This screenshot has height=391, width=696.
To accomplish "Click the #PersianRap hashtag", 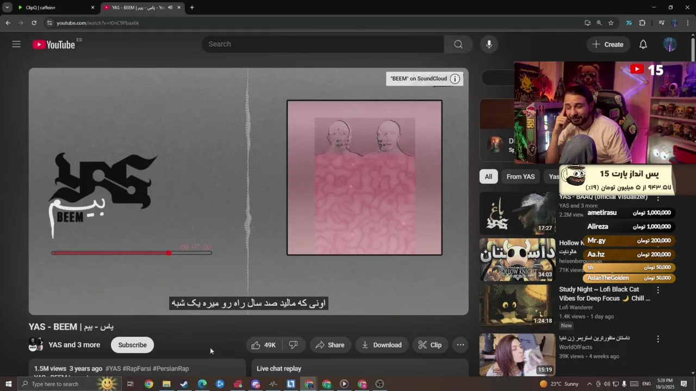I will pos(171,369).
